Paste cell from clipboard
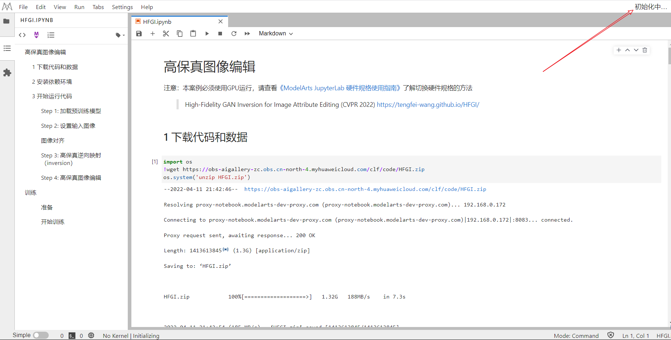Screen dimensions: 671x340 tap(193, 34)
